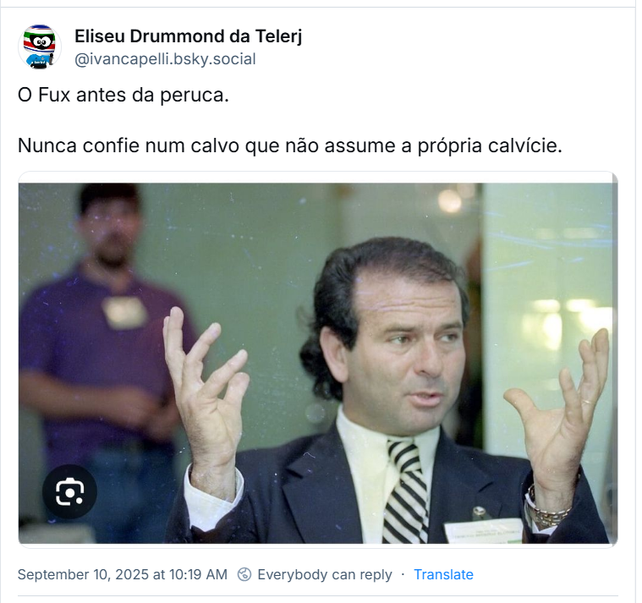Image resolution: width=642 pixels, height=603 pixels.
Task: Click the line starting 'Nunca confie num calvo'
Action: coord(290,145)
